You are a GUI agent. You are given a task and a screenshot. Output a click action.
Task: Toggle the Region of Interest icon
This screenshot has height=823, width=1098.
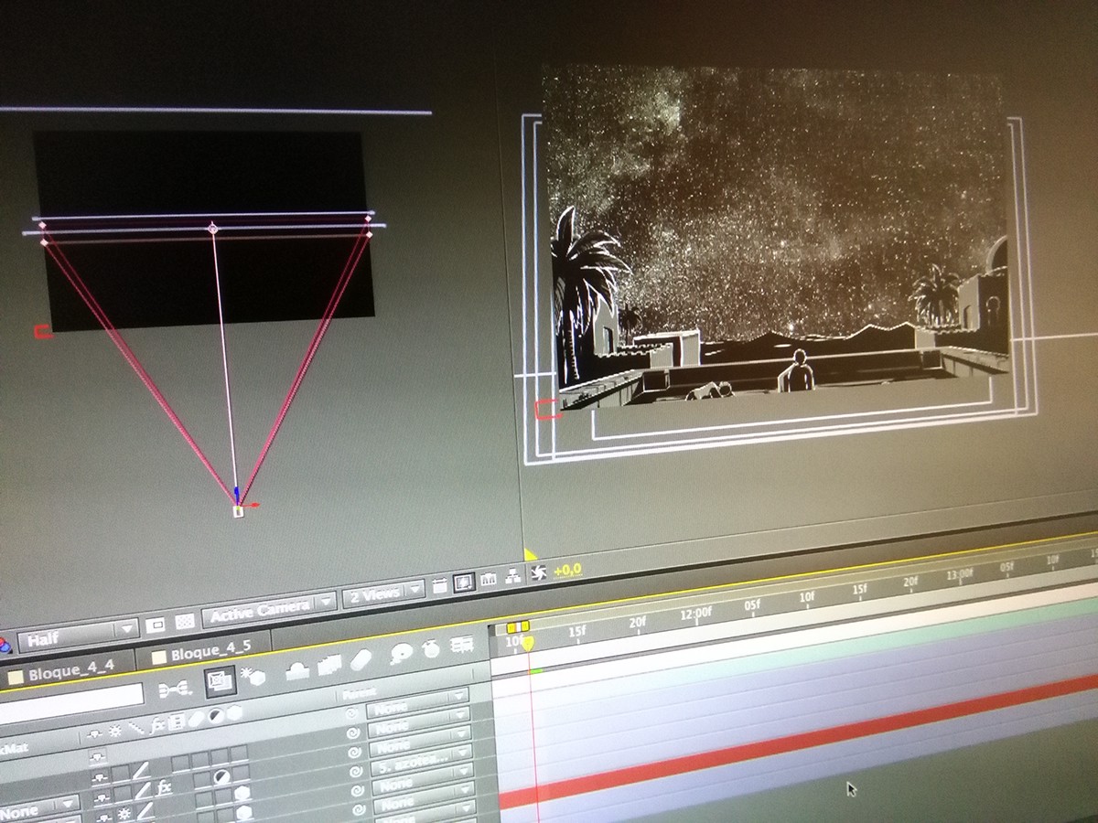(156, 625)
